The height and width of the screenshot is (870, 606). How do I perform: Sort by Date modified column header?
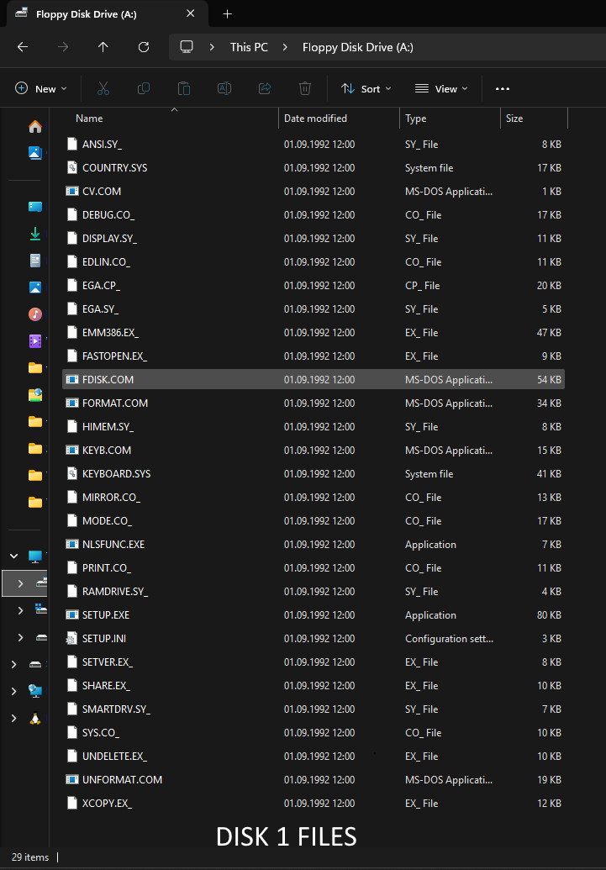coord(315,119)
